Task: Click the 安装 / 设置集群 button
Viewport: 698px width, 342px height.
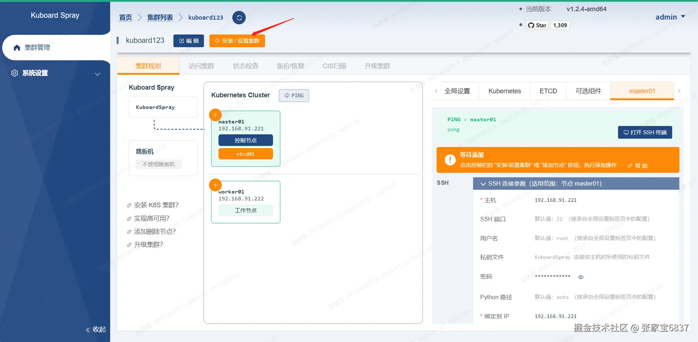Action: point(237,41)
